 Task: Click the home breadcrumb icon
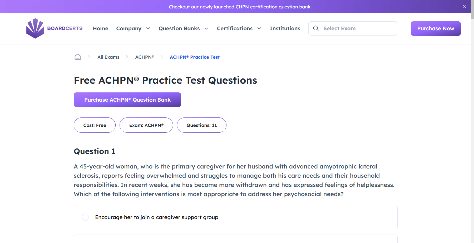(78, 57)
